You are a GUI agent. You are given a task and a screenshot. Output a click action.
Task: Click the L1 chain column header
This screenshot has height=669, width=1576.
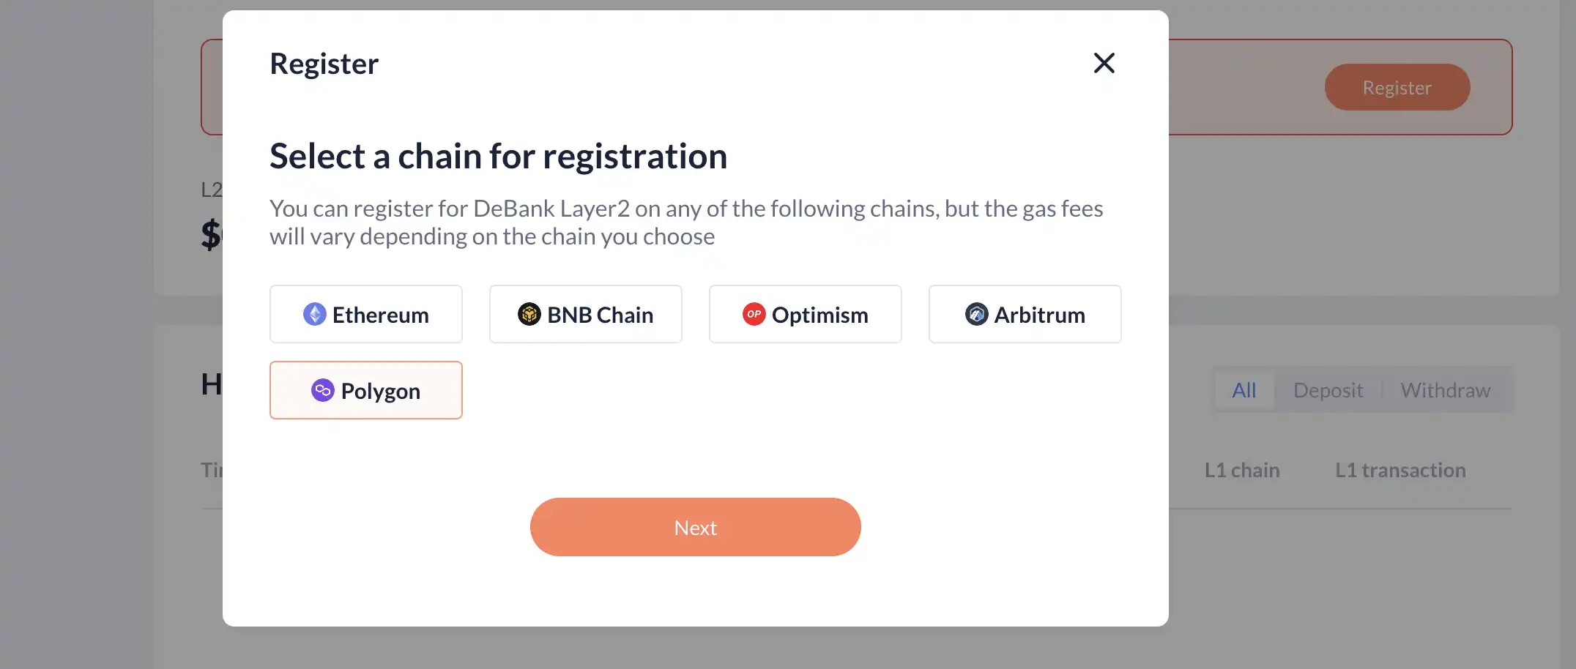[1242, 470]
